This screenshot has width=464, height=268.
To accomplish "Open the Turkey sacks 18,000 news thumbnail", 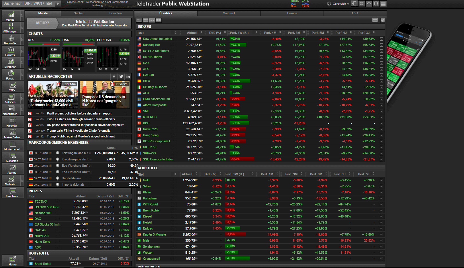I will coord(53,94).
